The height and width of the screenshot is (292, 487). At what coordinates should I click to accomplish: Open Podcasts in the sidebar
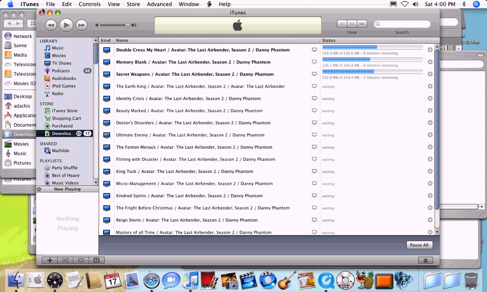pyautogui.click(x=60, y=71)
